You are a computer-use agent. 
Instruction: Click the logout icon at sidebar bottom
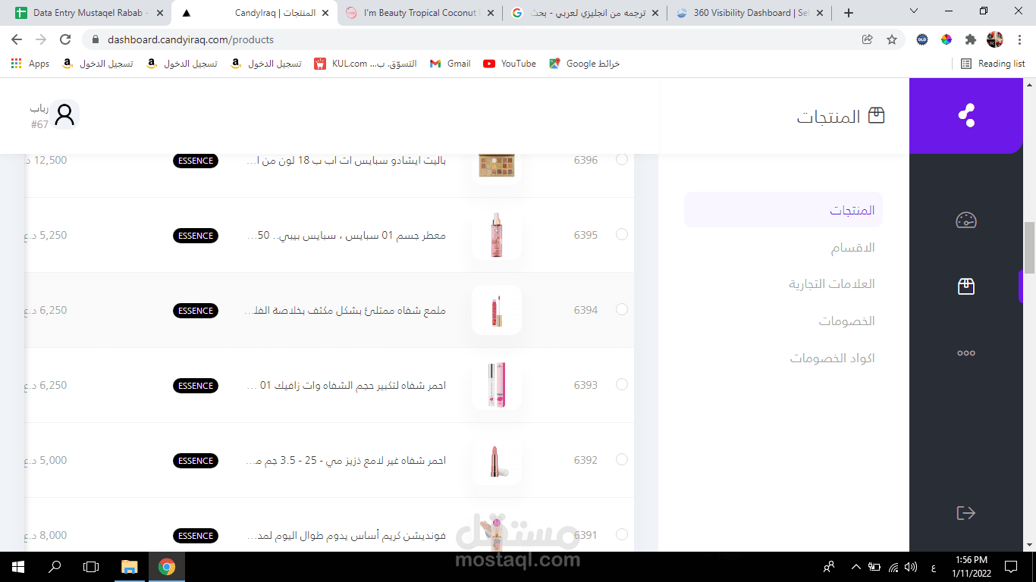(966, 512)
